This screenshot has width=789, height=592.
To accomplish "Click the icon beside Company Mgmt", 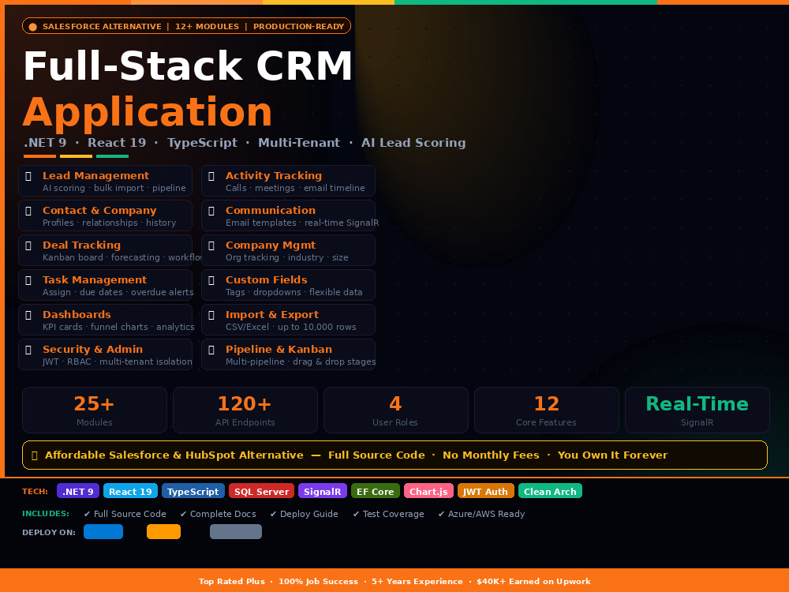I will point(211,245).
